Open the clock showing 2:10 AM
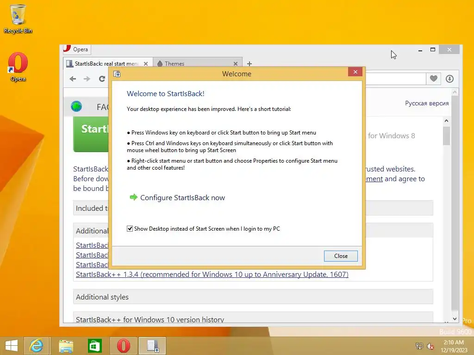Image resolution: width=474 pixels, height=355 pixels. (454, 346)
